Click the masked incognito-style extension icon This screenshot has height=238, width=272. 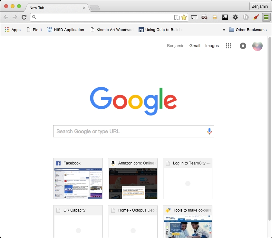pos(204,17)
